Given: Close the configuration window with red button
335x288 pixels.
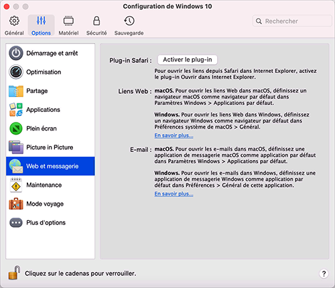Looking at the screenshot, I should [x=7, y=7].
